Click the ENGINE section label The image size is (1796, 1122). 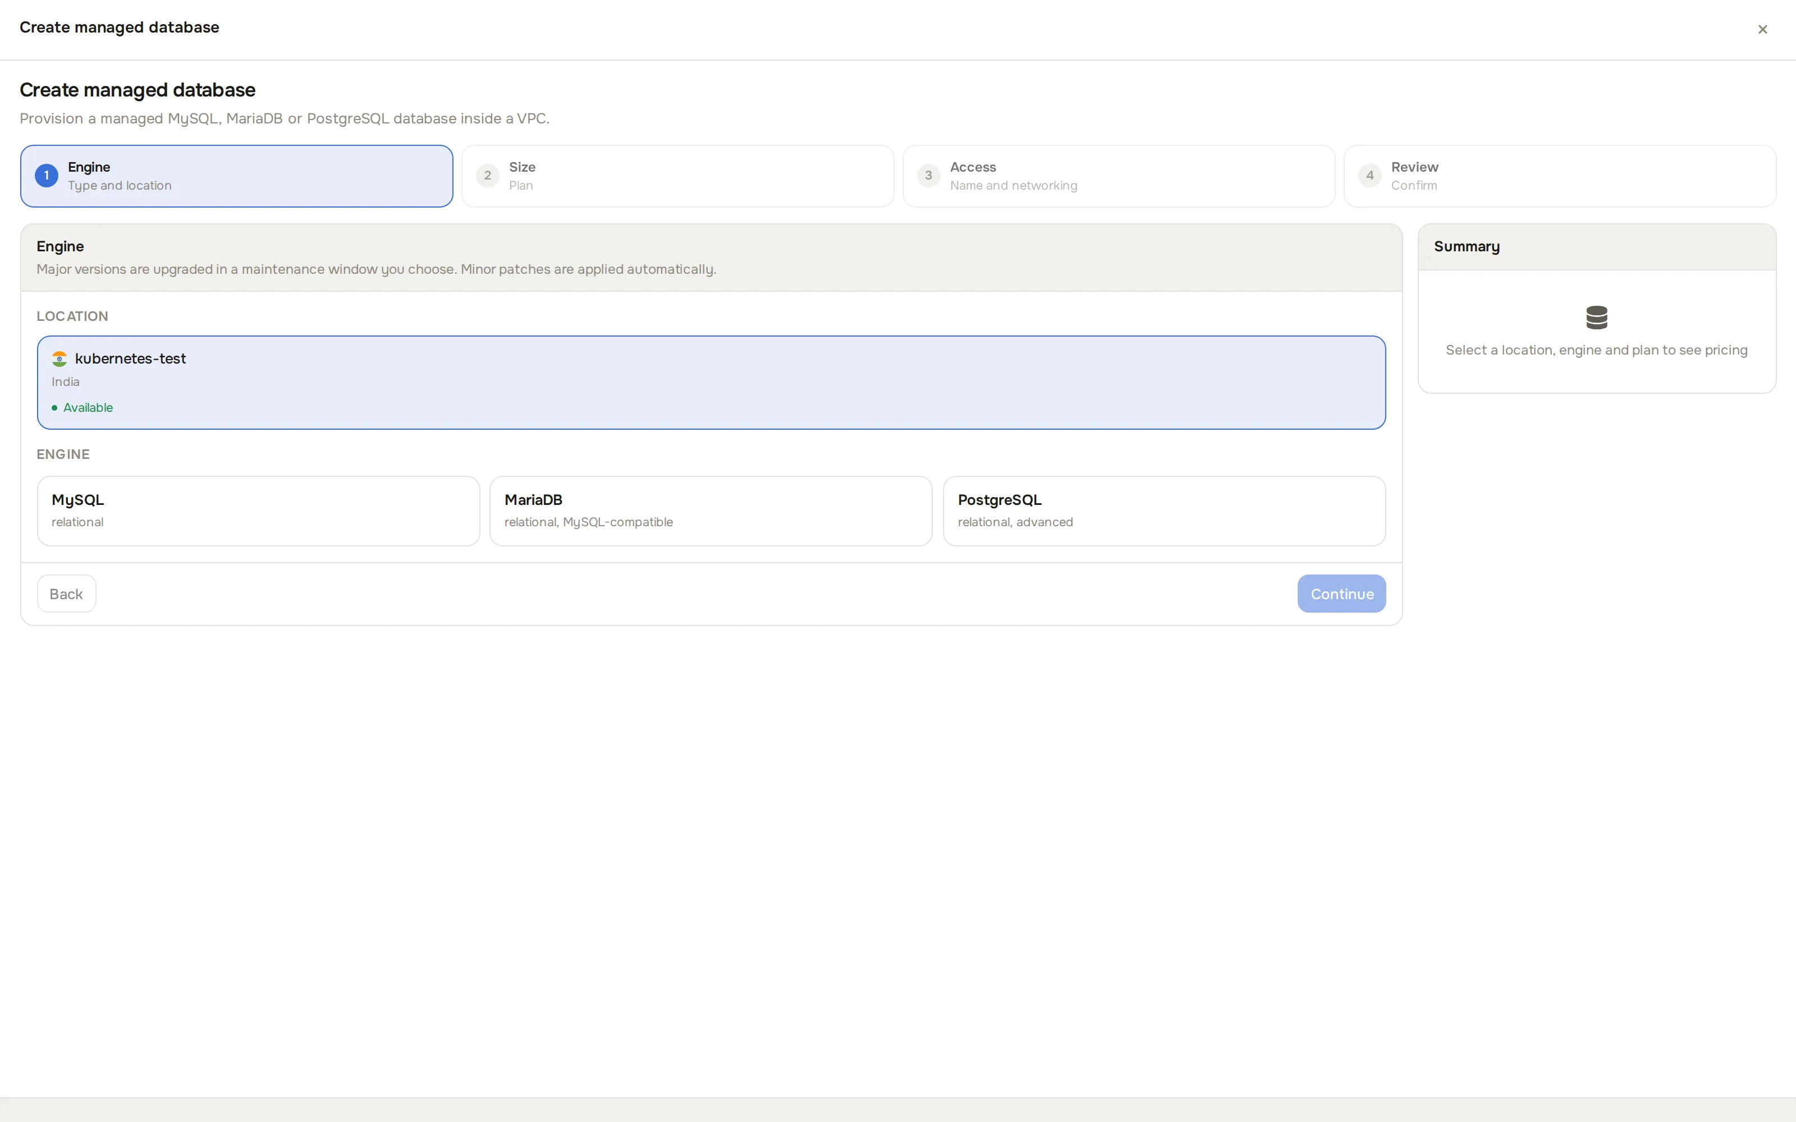point(63,454)
